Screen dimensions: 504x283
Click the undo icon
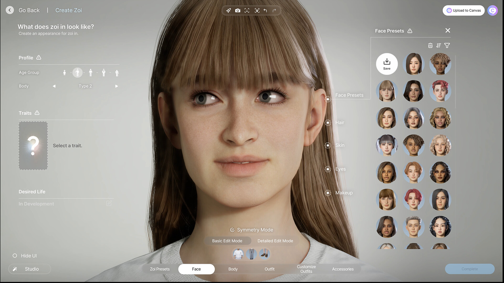pos(265,10)
